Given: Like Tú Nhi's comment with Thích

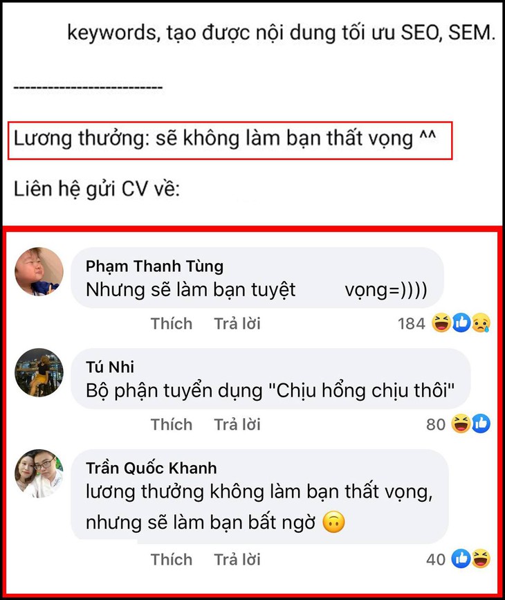Looking at the screenshot, I should click(x=172, y=425).
